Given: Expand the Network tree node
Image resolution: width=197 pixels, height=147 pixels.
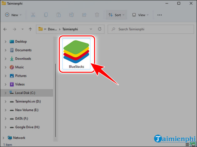Looking at the screenshot, I should [x=3, y=138].
